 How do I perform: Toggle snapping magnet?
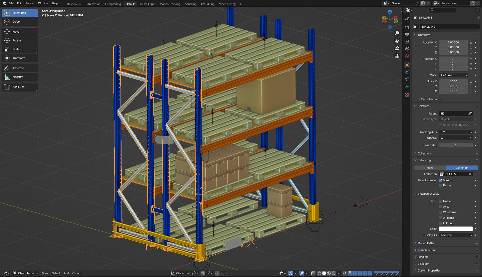(203, 273)
